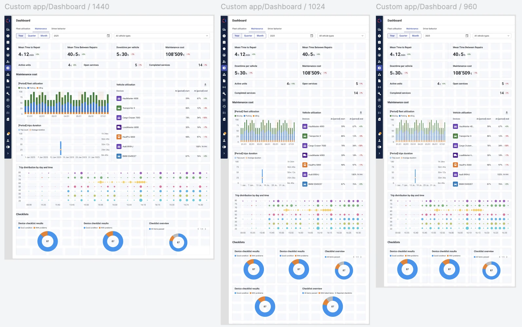Open All vehicle types dropdown in 1440 frame

162,36
